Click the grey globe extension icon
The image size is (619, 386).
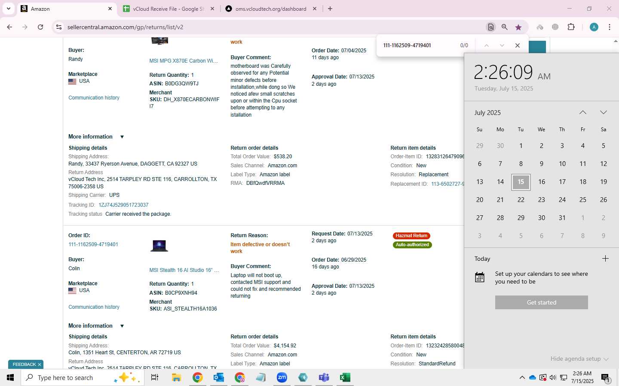click(x=555, y=27)
